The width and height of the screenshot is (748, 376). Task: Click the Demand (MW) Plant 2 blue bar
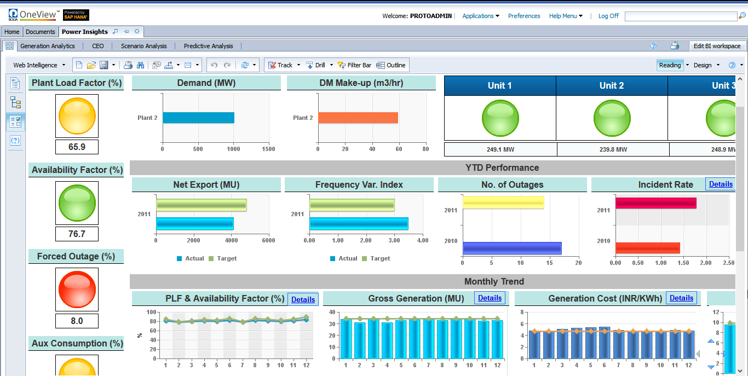click(x=198, y=118)
